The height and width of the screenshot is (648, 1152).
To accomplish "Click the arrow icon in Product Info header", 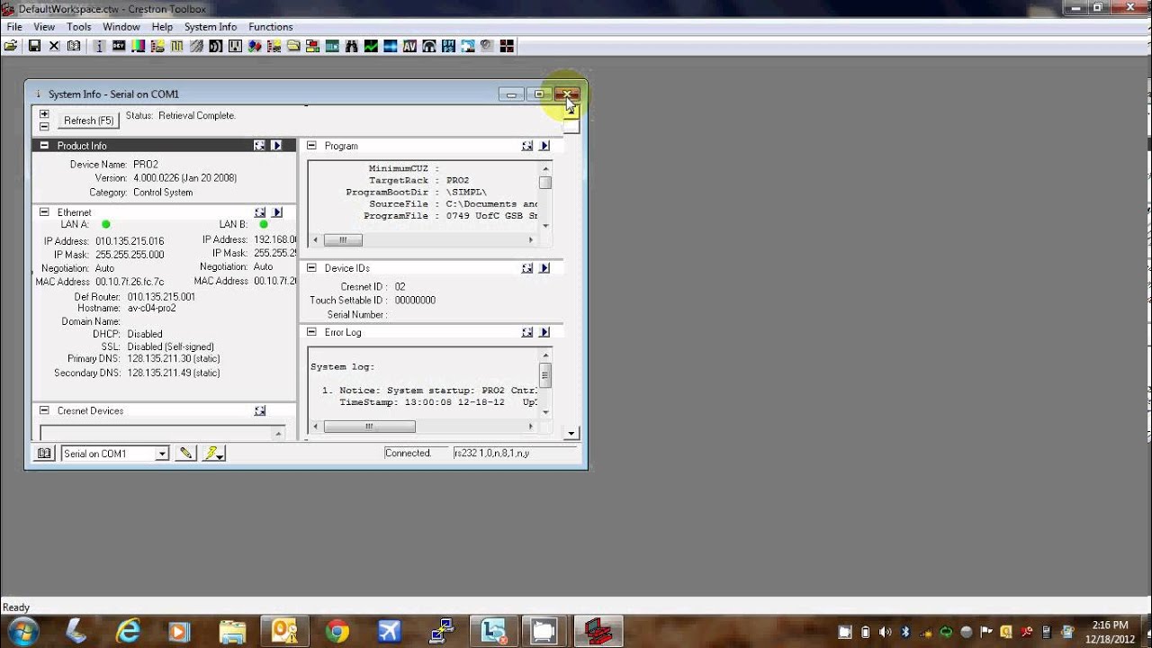I will click(276, 145).
